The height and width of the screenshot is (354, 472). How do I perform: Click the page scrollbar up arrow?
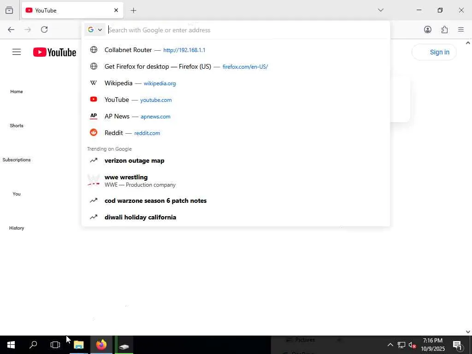[x=468, y=43]
